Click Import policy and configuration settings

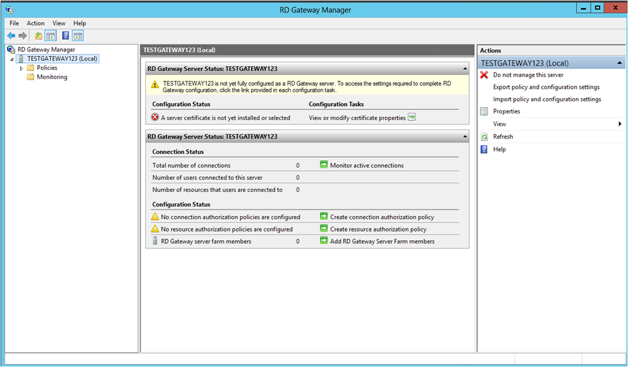[x=547, y=99]
